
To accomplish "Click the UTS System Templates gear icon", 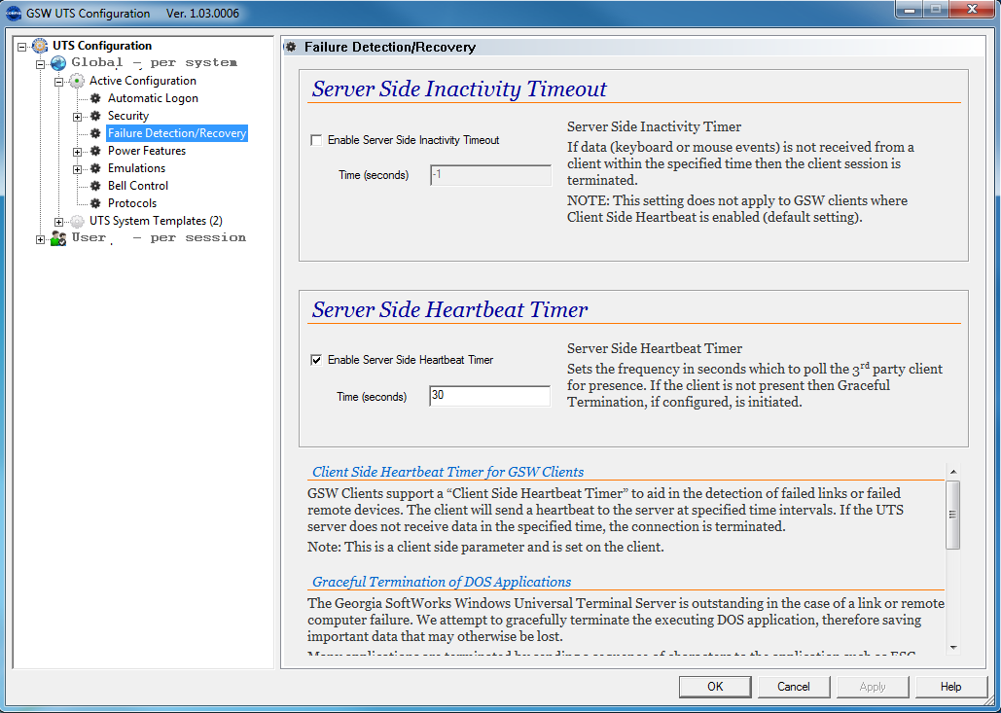I will pos(77,221).
